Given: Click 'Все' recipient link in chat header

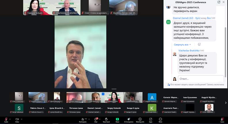Looking at the screenshot, I should (x=209, y=18).
